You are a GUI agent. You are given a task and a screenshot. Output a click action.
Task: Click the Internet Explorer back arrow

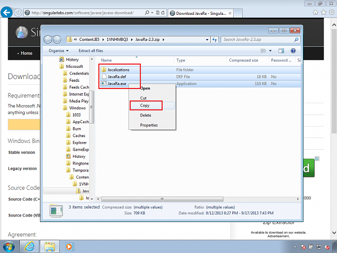(6, 13)
